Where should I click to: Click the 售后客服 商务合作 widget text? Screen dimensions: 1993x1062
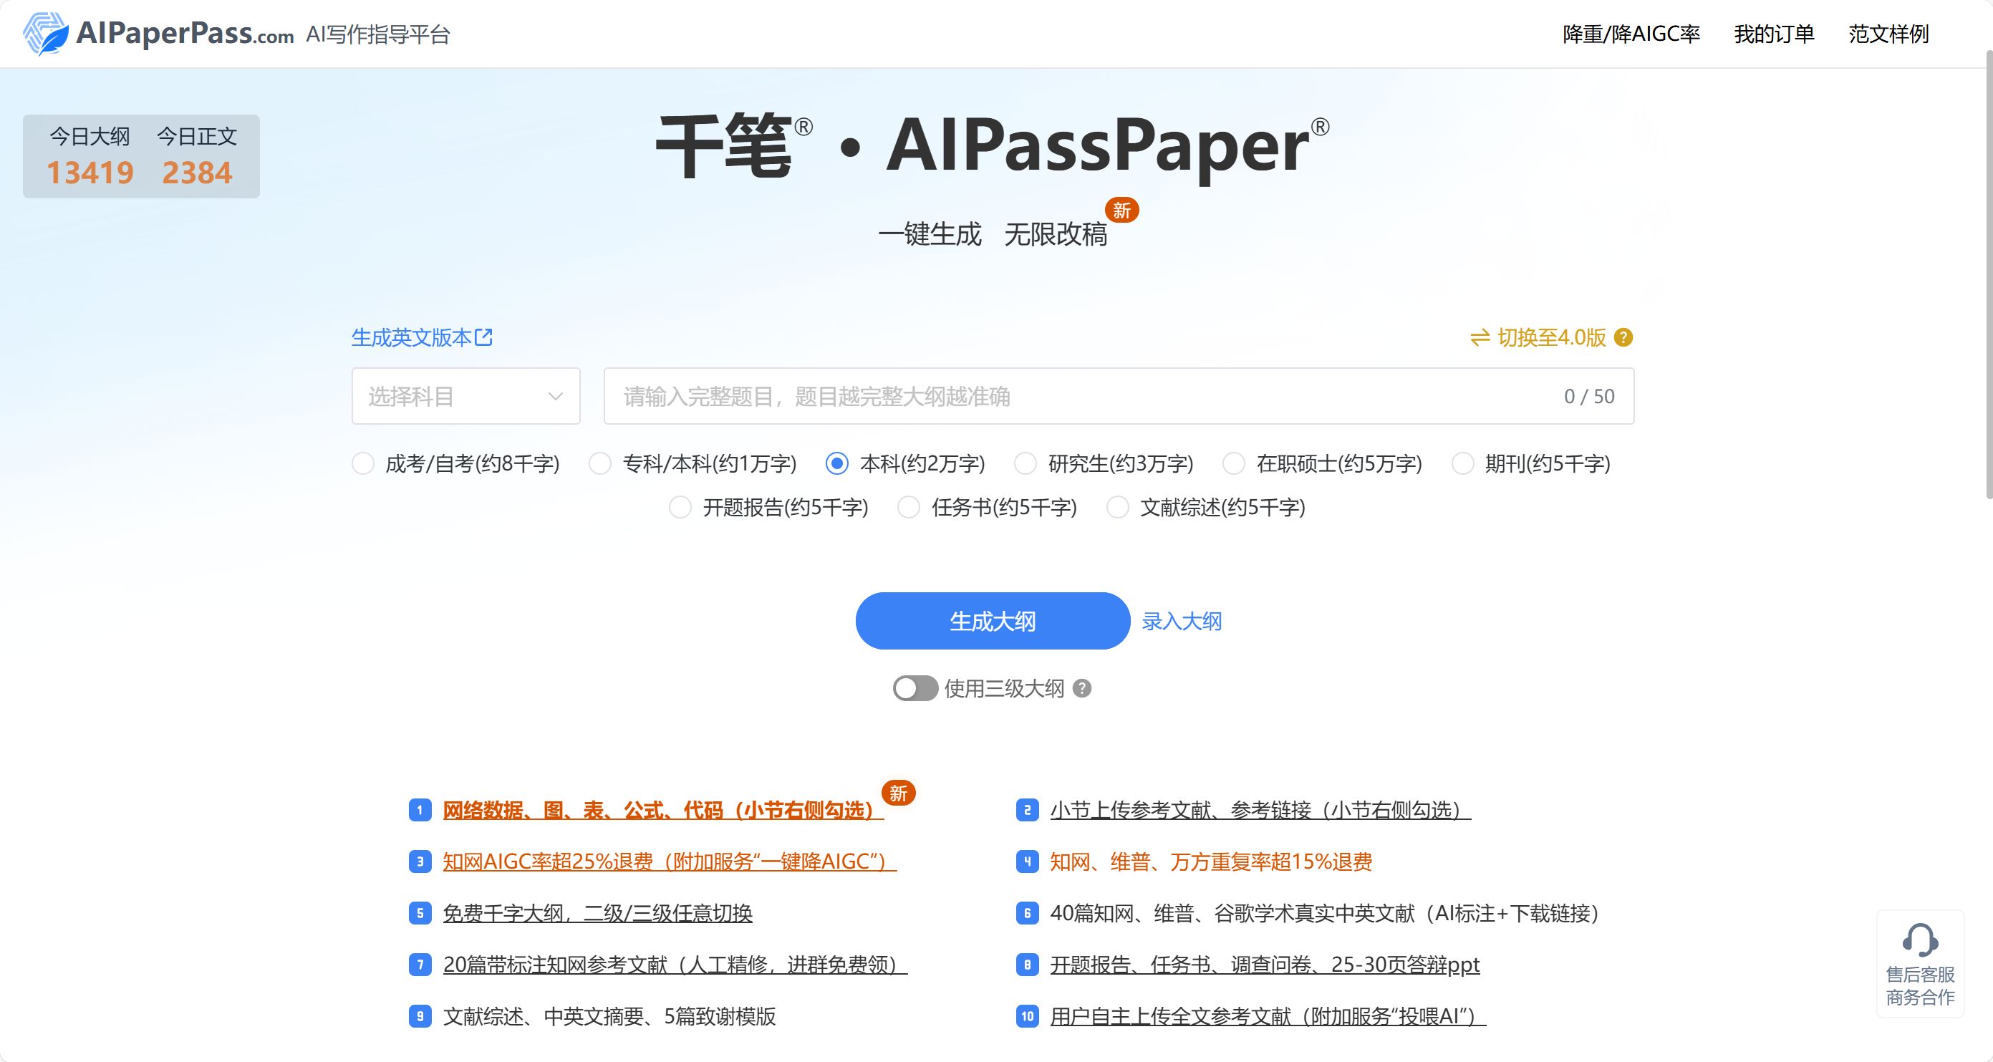coord(1920,985)
